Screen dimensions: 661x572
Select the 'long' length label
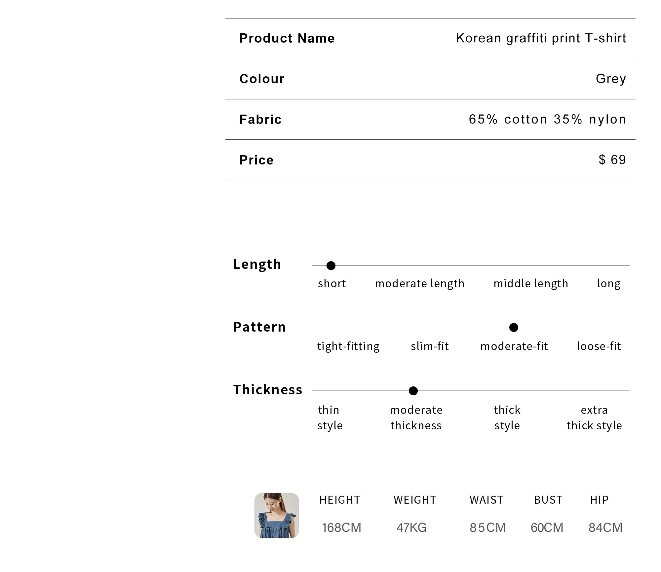coord(609,284)
